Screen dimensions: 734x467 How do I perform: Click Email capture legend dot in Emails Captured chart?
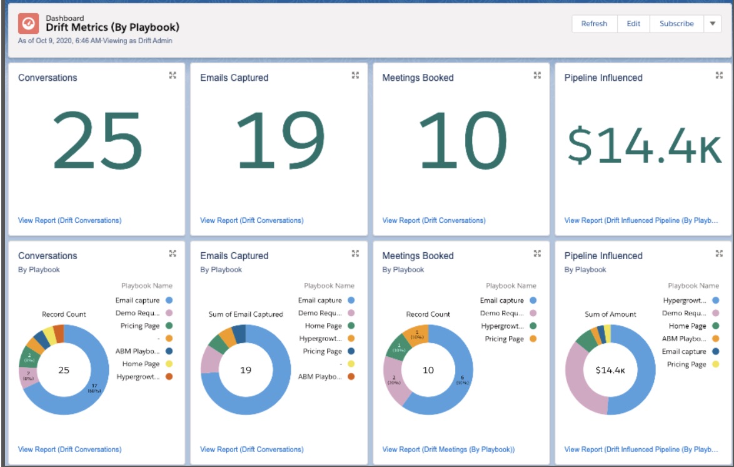(351, 300)
